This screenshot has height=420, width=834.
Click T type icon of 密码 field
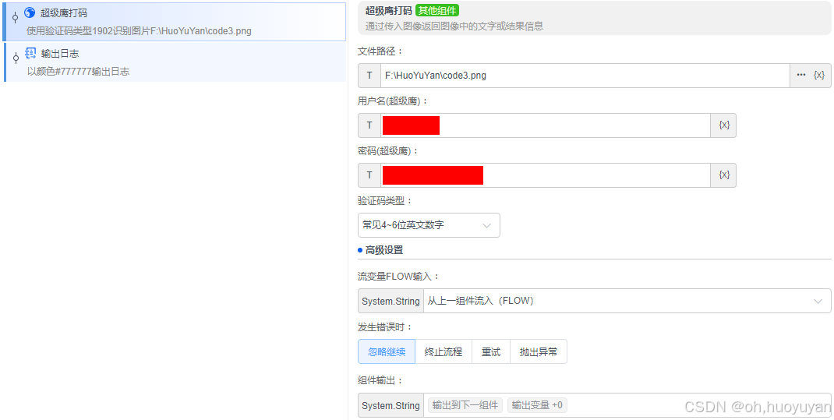369,175
